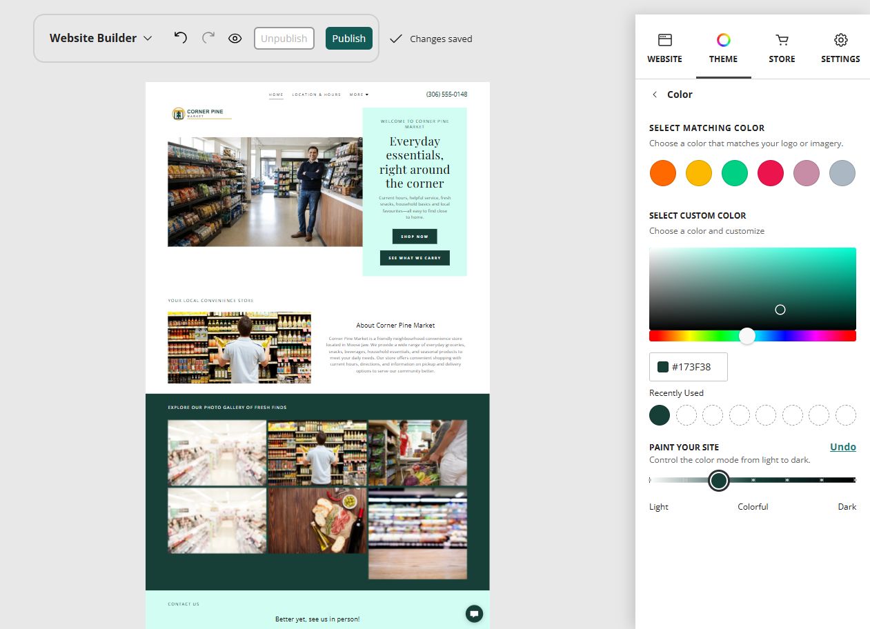The height and width of the screenshot is (629, 870).
Task: Click the hero store owner photo
Action: click(265, 192)
